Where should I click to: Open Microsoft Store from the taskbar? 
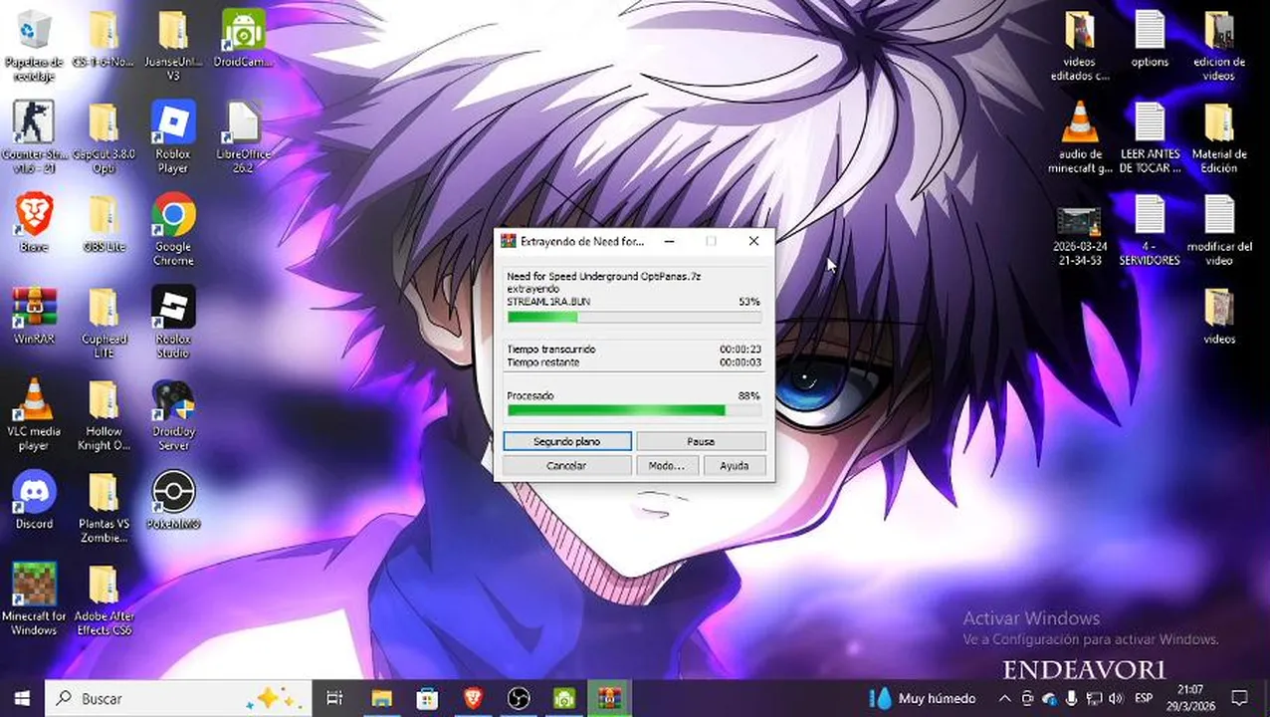tap(427, 698)
